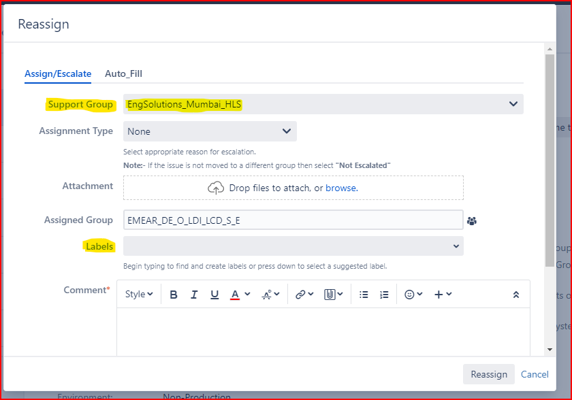Expand the link options arrow
Screen dimensions: 572x400
pyautogui.click(x=311, y=294)
